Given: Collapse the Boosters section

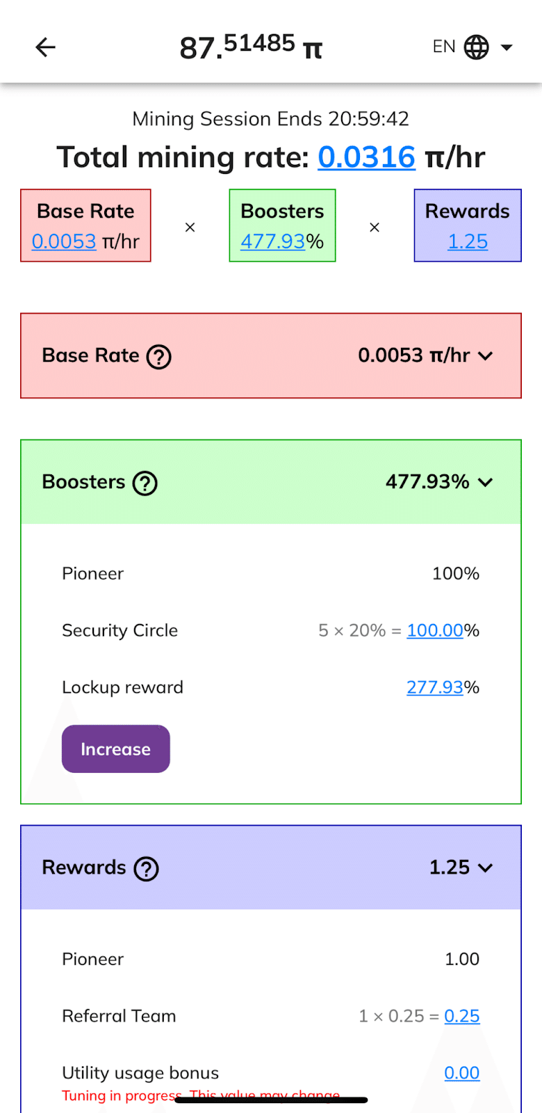Looking at the screenshot, I should point(486,482).
